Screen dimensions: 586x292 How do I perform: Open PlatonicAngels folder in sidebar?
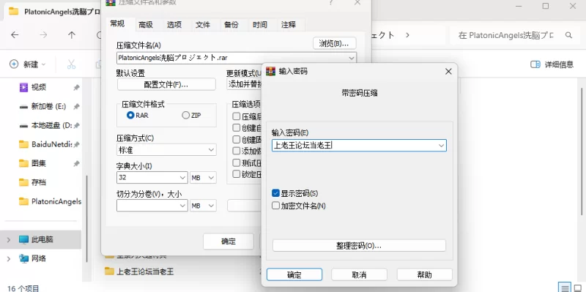tap(50, 201)
